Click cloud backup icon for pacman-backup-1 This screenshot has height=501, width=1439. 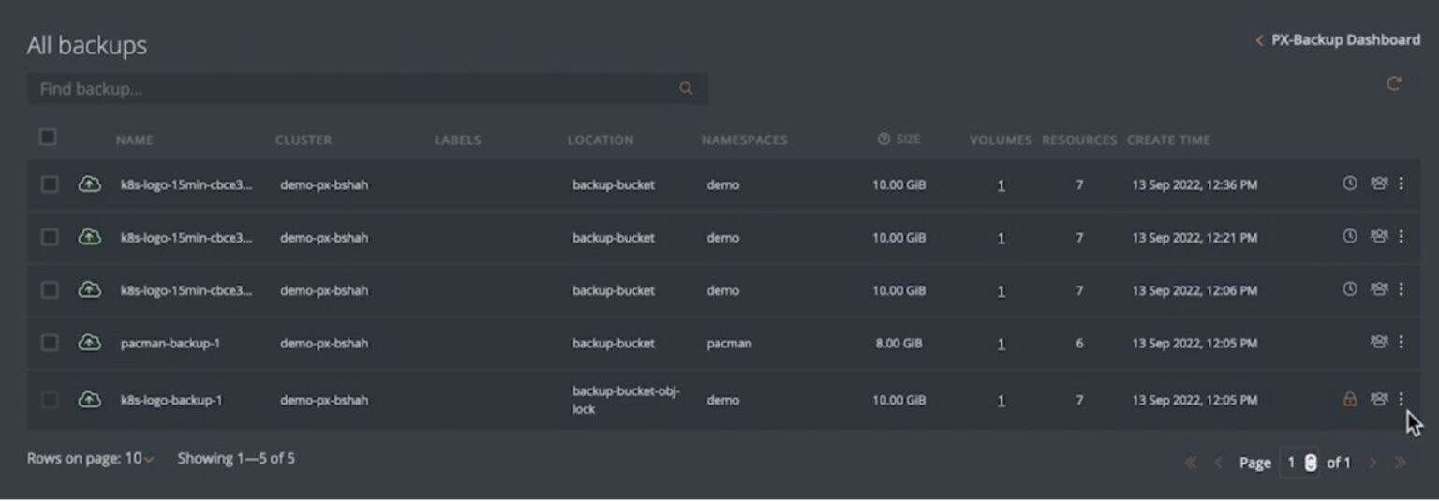click(x=89, y=342)
